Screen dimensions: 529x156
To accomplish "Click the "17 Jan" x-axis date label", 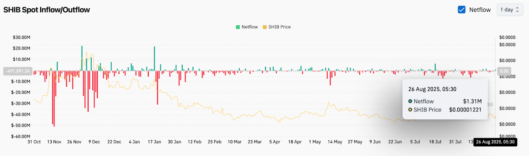I will coord(154,142).
